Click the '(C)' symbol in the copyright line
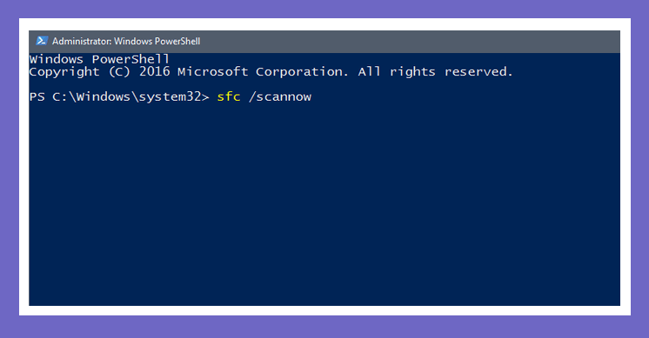 point(119,72)
